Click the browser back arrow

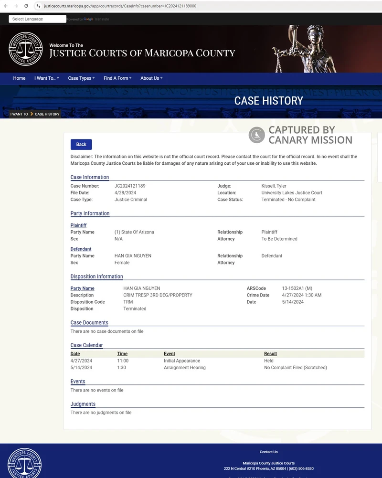click(6, 6)
